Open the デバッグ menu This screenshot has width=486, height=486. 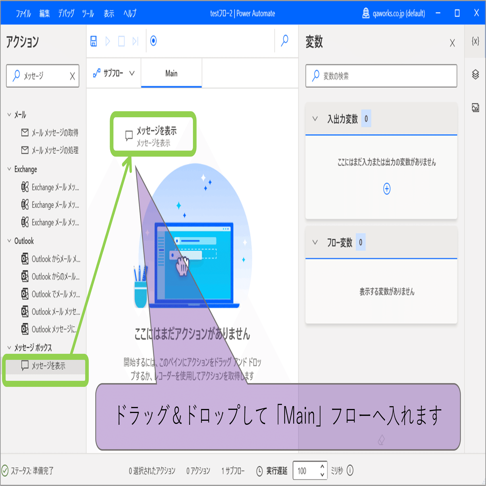click(66, 14)
